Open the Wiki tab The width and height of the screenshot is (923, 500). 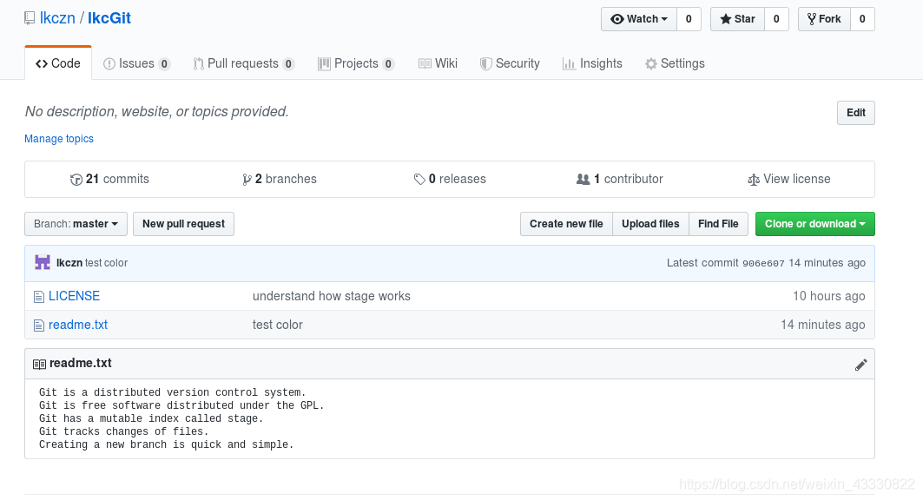[438, 63]
